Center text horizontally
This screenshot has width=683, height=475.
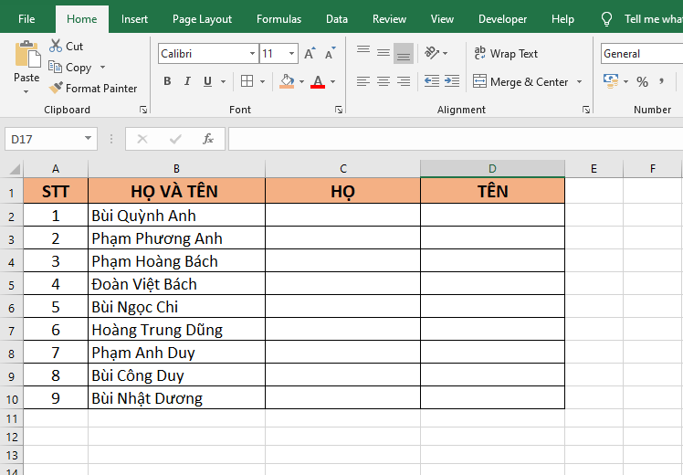click(384, 81)
